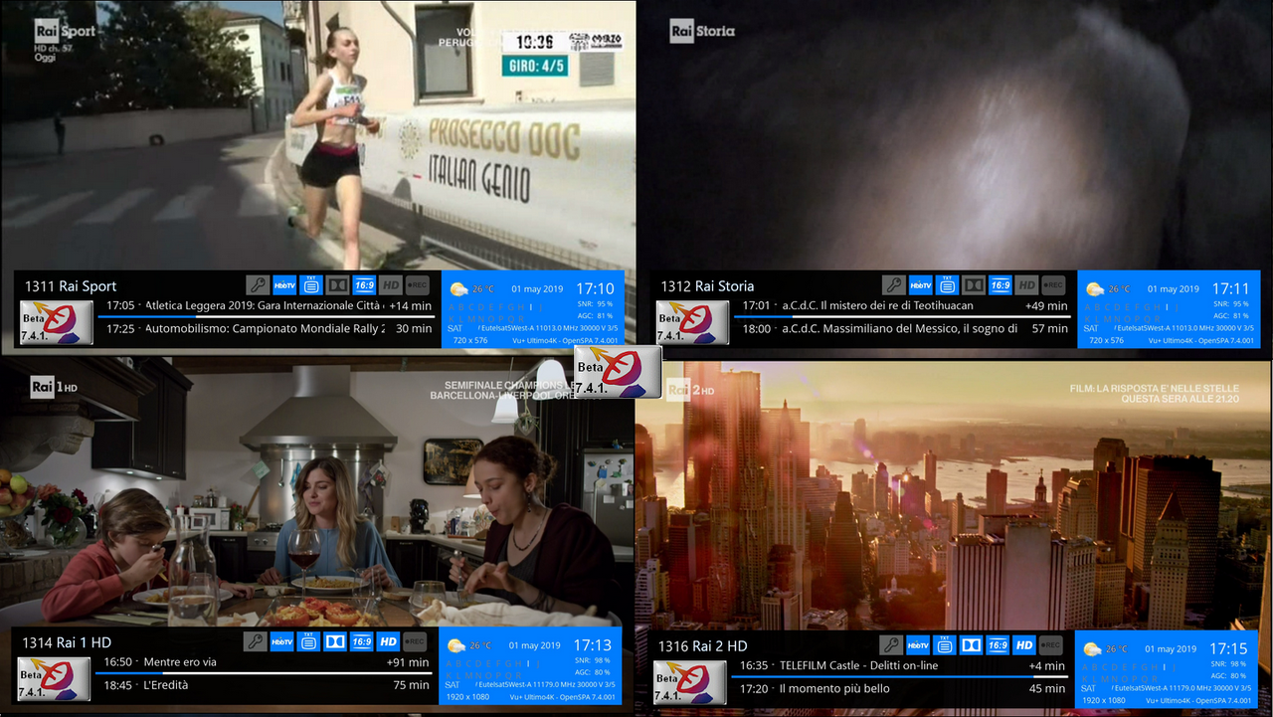Click 'SNR: 98 %' value in Rai 2 HD infobar
The width and height of the screenshot is (1273, 717).
point(1229,663)
